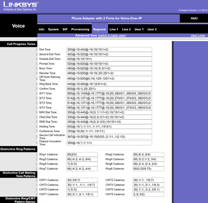Open the SIP tab
This screenshot has width=208, height=203.
[x=65, y=29]
